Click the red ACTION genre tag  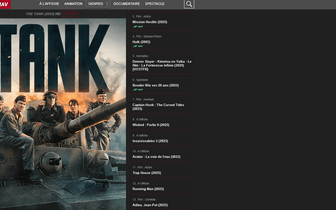click(70, 14)
